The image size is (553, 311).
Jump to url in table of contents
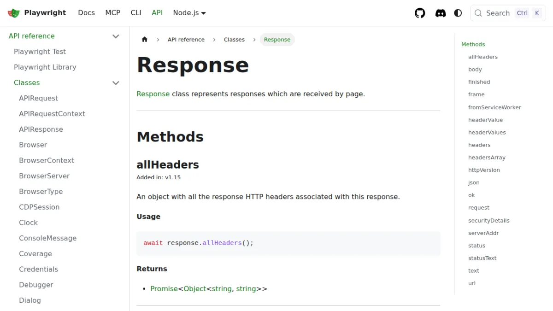click(x=472, y=283)
